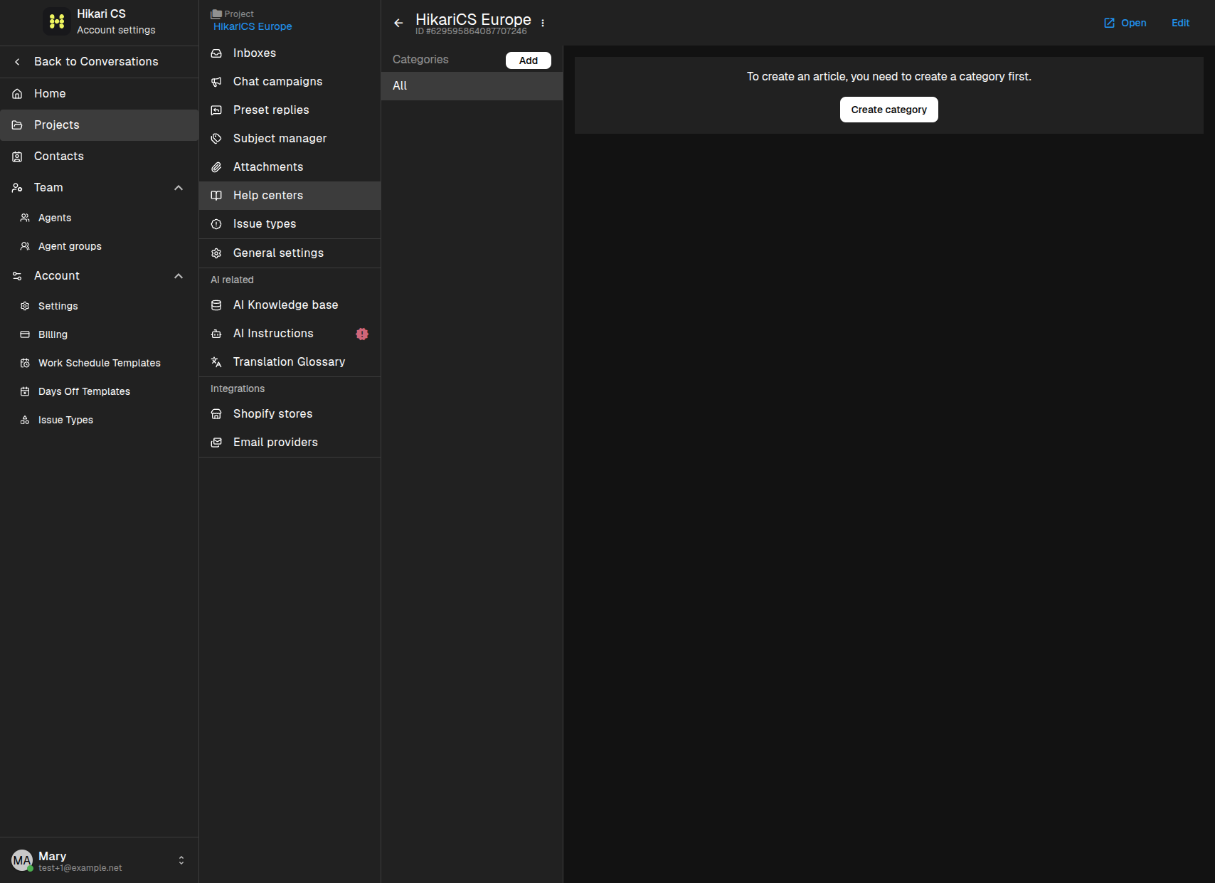Open account Settings item

point(99,306)
